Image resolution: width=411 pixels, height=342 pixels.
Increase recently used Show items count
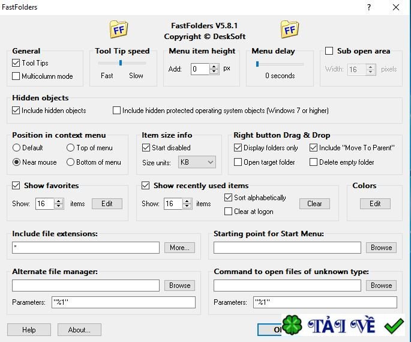pos(187,201)
